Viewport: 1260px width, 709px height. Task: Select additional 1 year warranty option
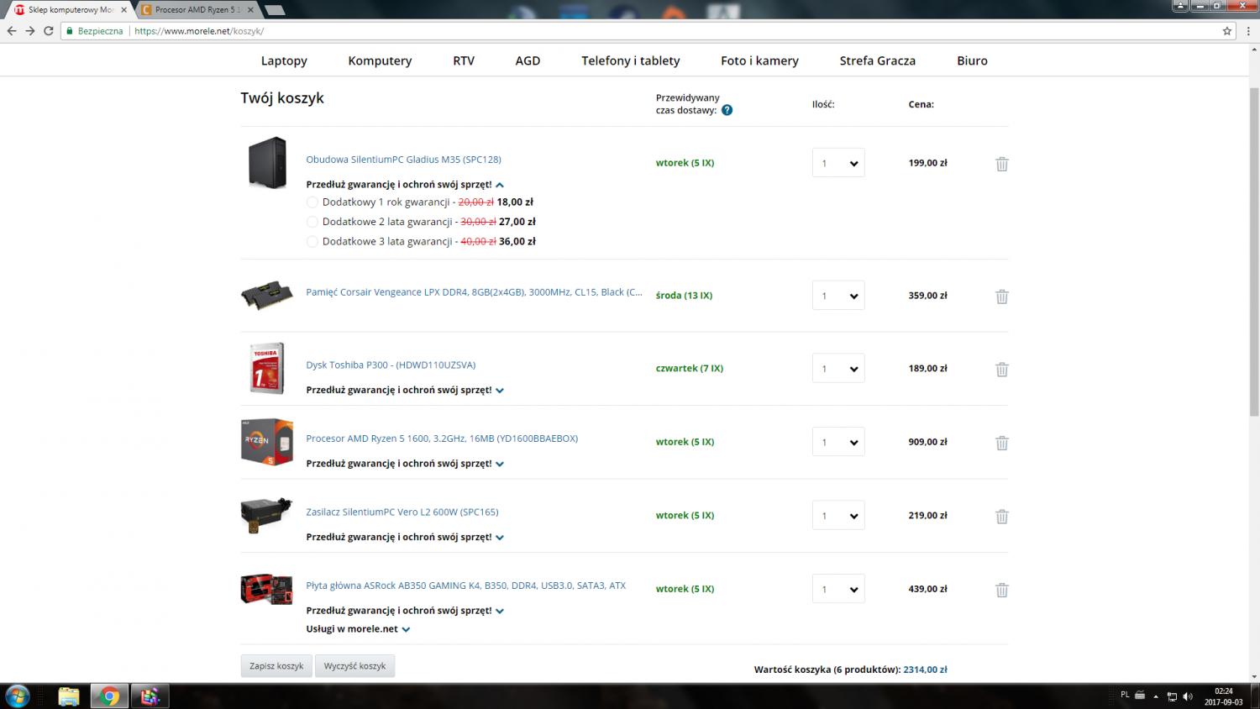click(312, 202)
